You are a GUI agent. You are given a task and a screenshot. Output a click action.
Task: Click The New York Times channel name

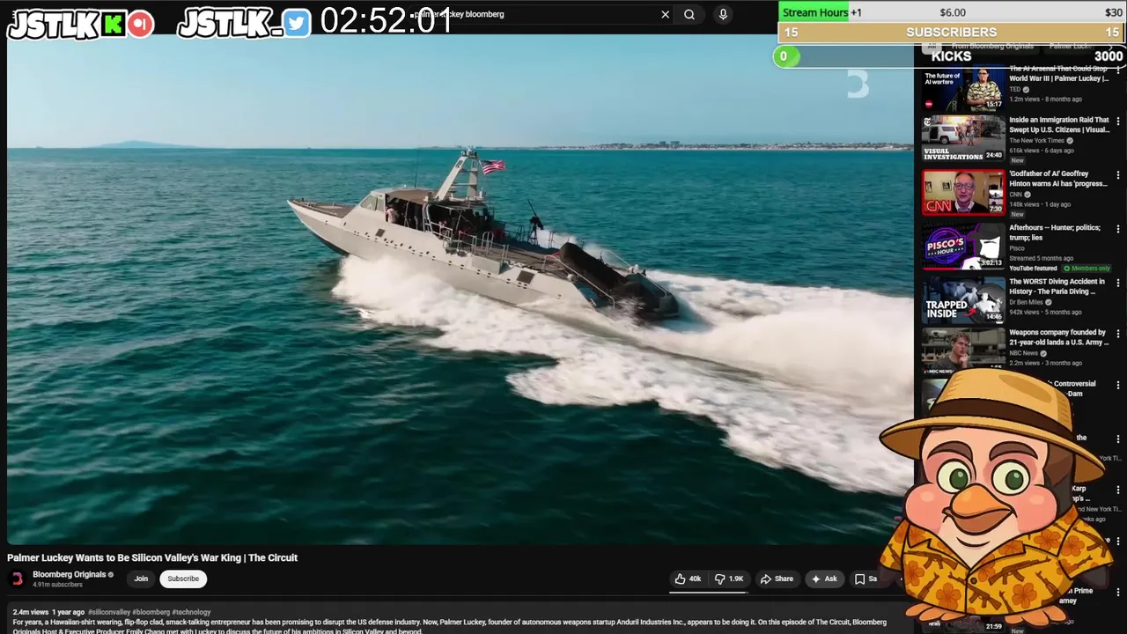point(1036,141)
